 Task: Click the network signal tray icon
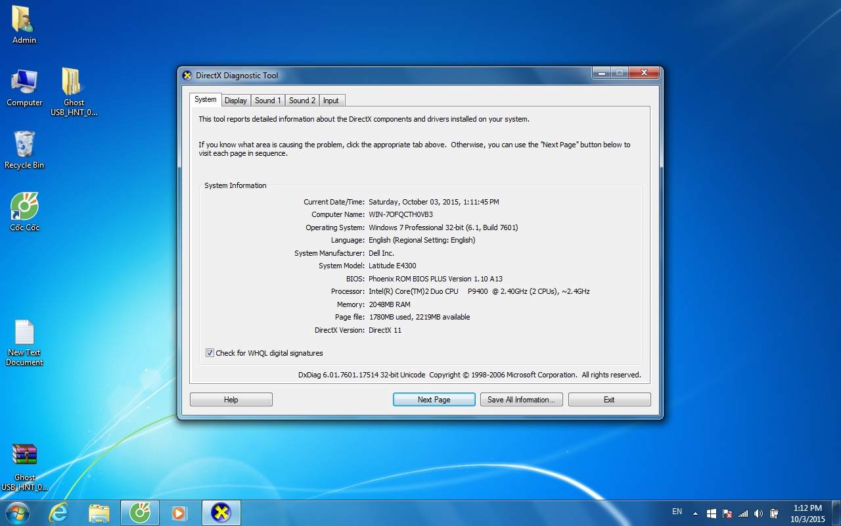[743, 514]
